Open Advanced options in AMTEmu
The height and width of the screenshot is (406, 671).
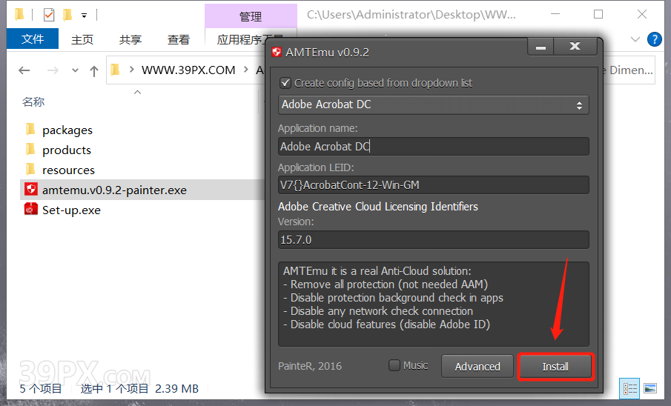[477, 367]
